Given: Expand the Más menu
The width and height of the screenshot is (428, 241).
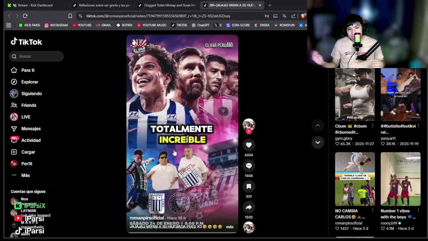Looking at the screenshot, I should tap(20, 175).
